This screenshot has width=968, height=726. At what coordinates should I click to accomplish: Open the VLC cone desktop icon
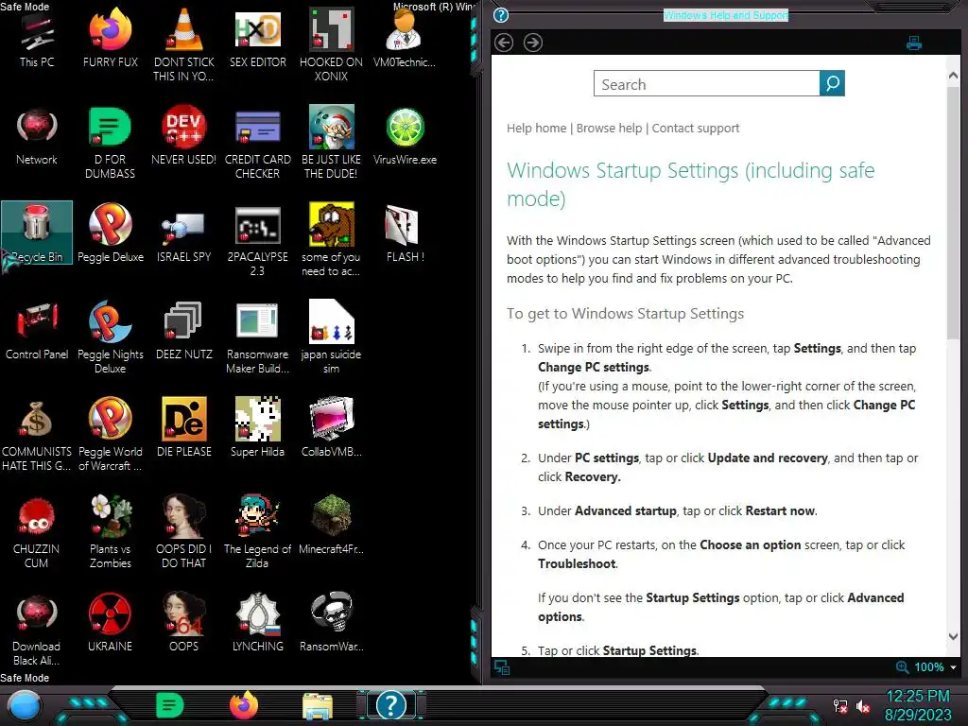click(x=183, y=45)
